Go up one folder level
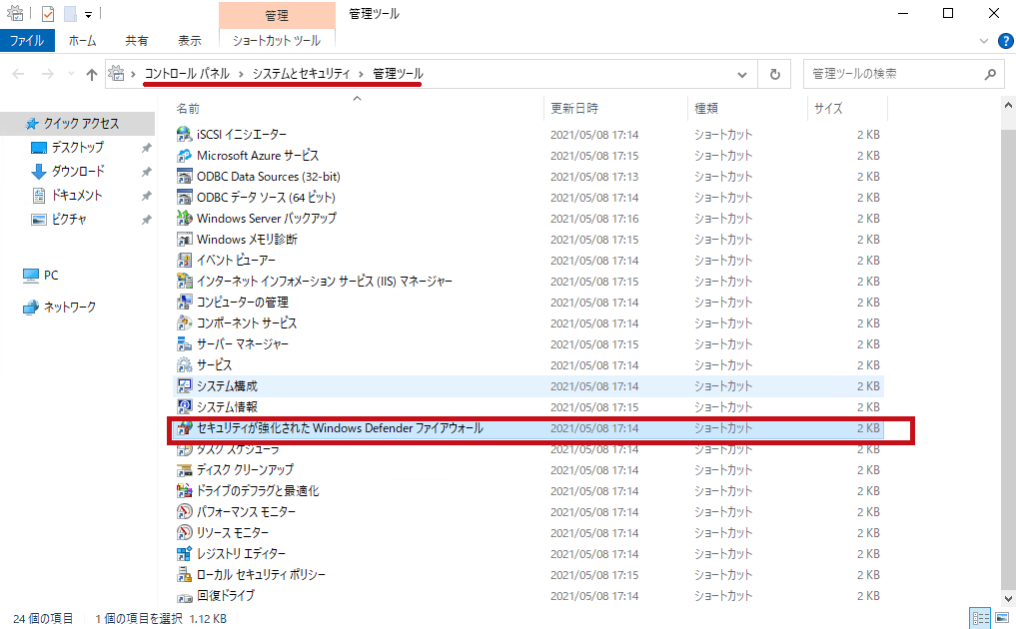The width and height of the screenshot is (1016, 629). (92, 75)
